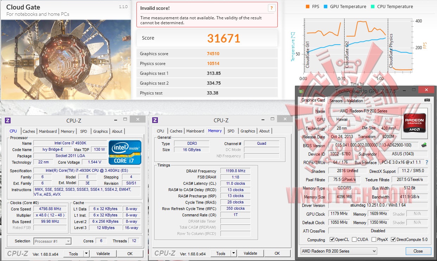Screen dimensions: 437x261
Task: Click the DRAM Frequency value 1199.8 MHz
Action: click(x=235, y=171)
